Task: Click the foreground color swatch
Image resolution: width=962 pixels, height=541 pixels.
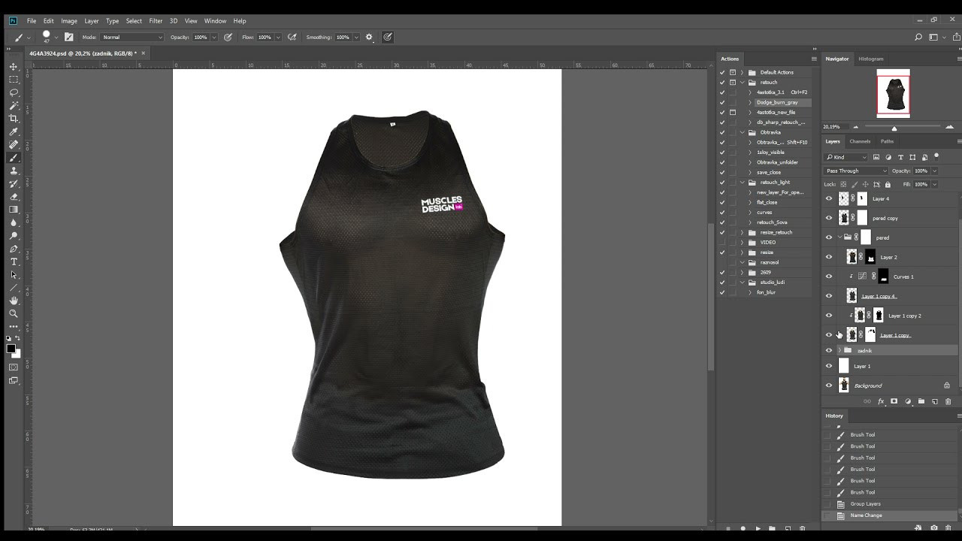Action: [11, 349]
